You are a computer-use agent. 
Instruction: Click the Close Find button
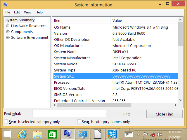(x=164, y=114)
